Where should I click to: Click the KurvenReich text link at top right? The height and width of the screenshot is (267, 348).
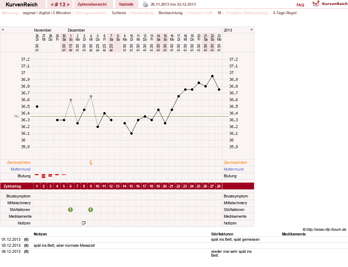point(335,4)
